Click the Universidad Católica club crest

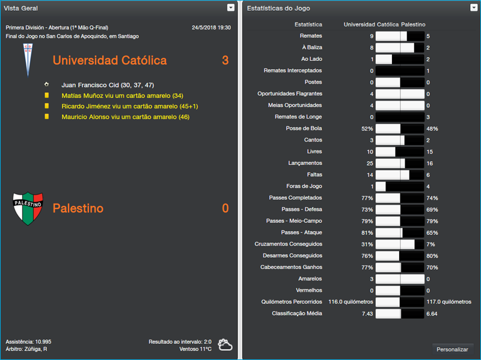(x=27, y=60)
